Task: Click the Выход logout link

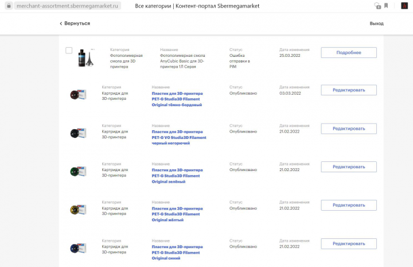Action: coord(376,24)
